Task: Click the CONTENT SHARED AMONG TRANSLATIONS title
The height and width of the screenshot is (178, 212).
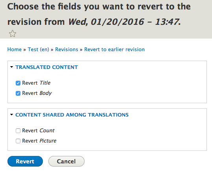Action: [x=72, y=115]
